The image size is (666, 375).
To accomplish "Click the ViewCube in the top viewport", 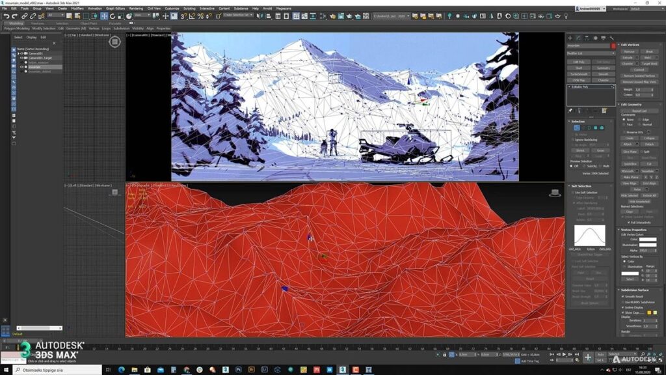I will click(114, 42).
